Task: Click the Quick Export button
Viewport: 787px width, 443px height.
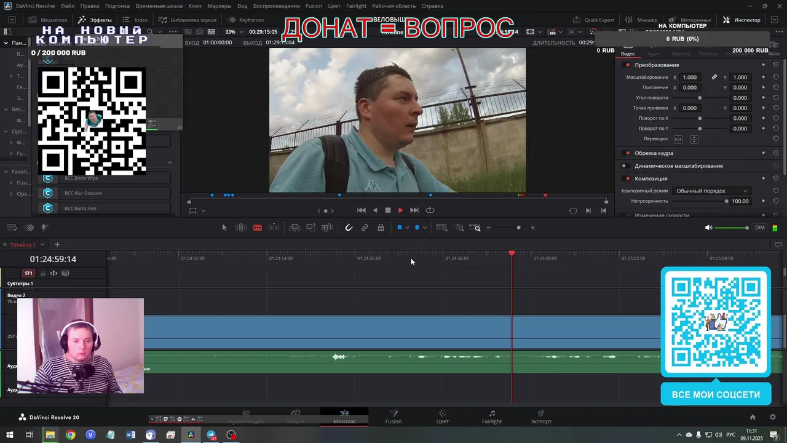Action: click(593, 20)
